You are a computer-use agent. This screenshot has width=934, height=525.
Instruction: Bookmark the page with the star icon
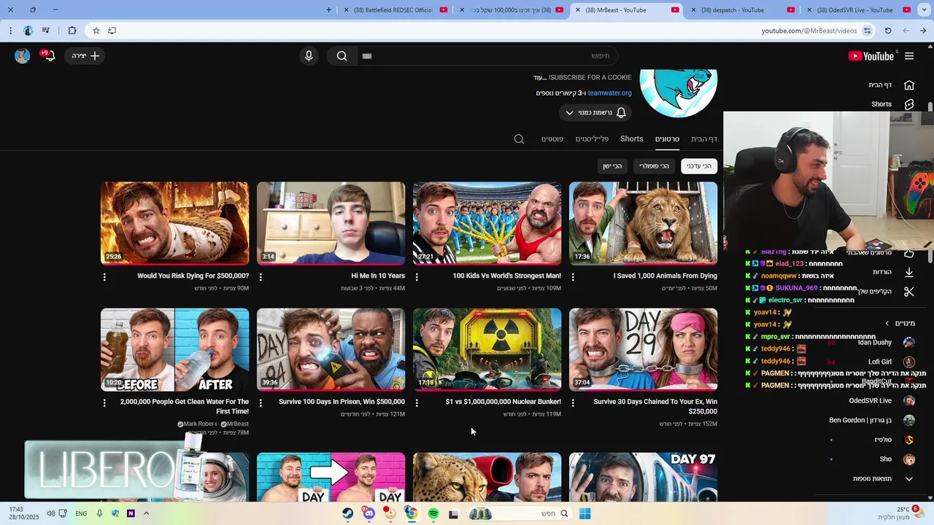[x=96, y=31]
